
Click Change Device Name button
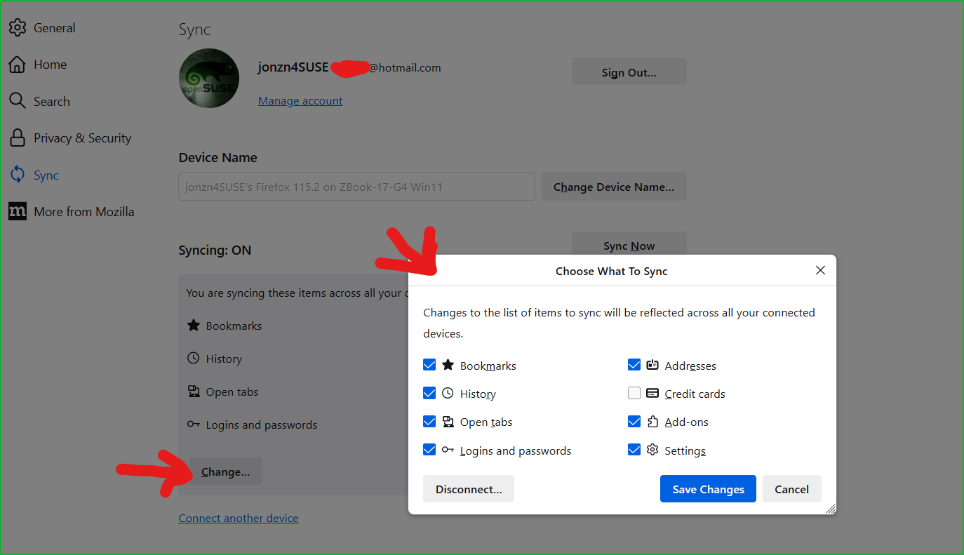[x=614, y=187]
